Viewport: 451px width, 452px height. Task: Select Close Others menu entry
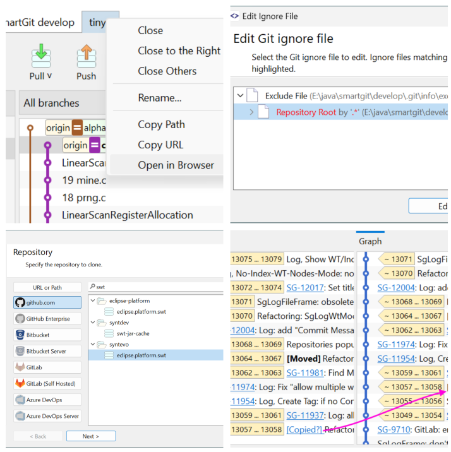[x=167, y=71]
